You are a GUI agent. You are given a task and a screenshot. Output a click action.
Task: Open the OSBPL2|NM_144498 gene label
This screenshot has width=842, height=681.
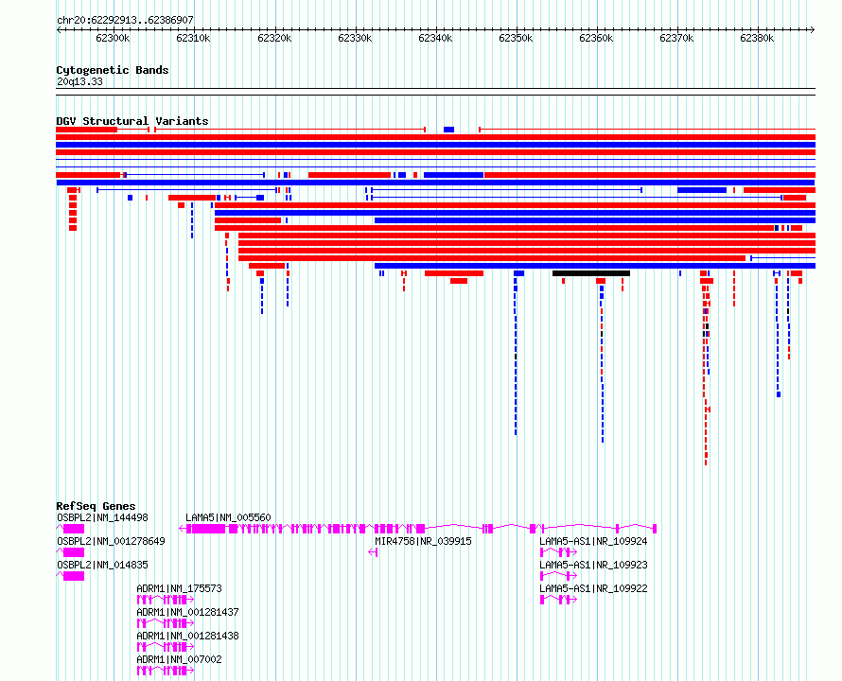(x=102, y=517)
